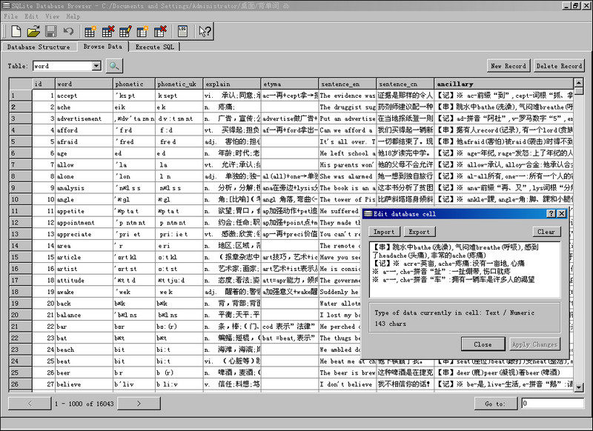Go to the previous page of records

pos(30,404)
